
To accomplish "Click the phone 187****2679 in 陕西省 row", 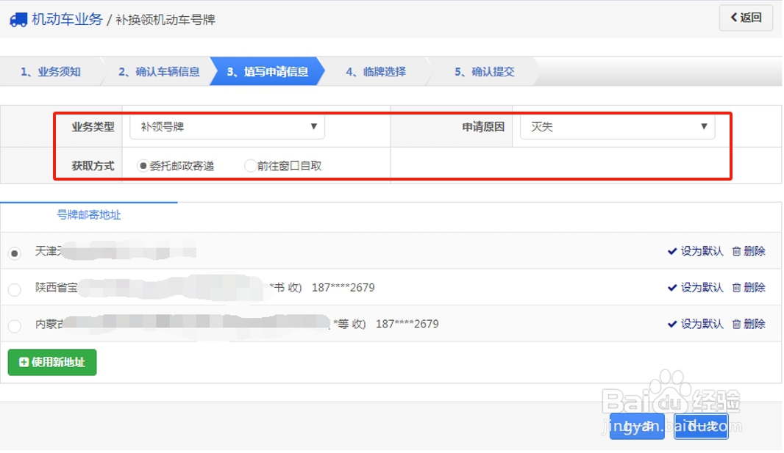I will point(343,287).
